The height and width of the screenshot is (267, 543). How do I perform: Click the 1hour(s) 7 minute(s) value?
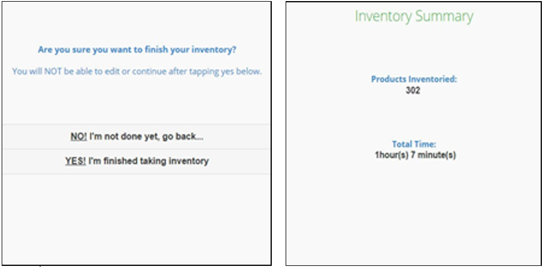[x=415, y=155]
